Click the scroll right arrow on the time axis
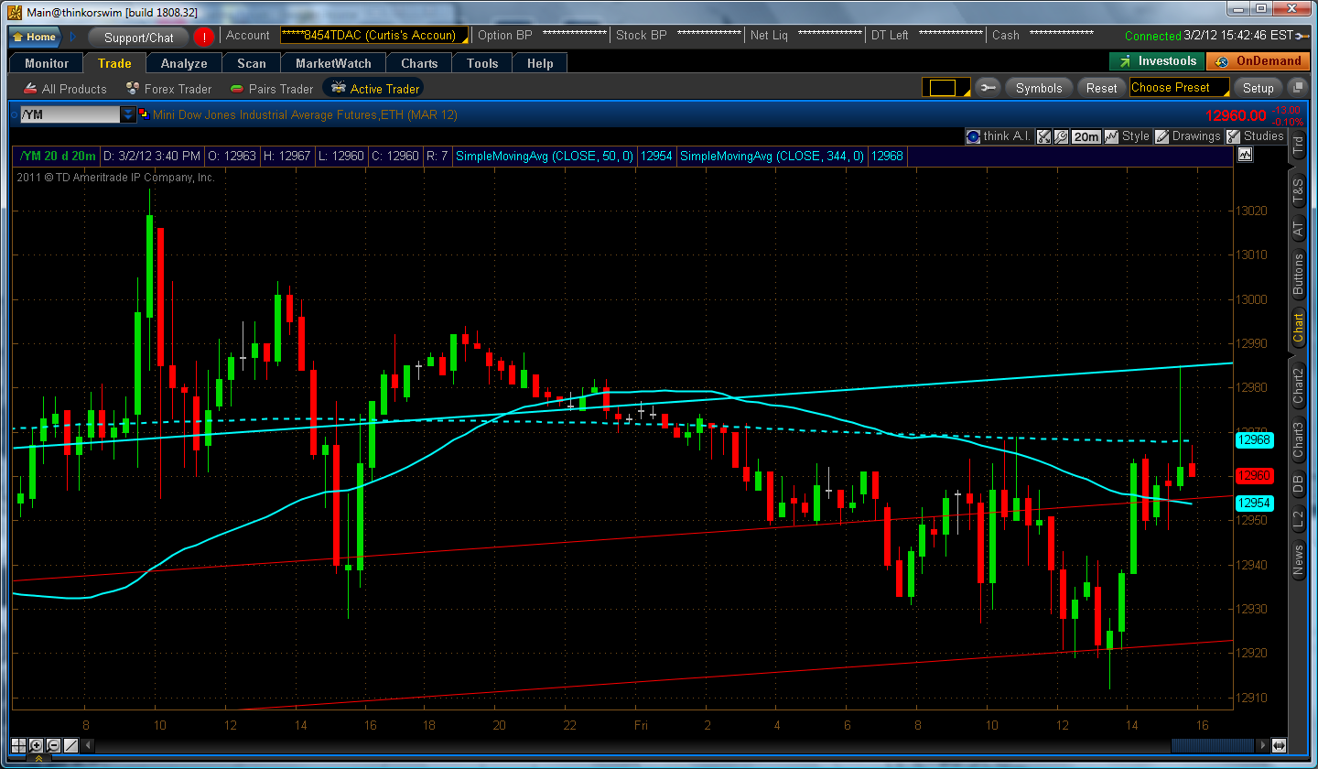The height and width of the screenshot is (769, 1318). click(1264, 745)
